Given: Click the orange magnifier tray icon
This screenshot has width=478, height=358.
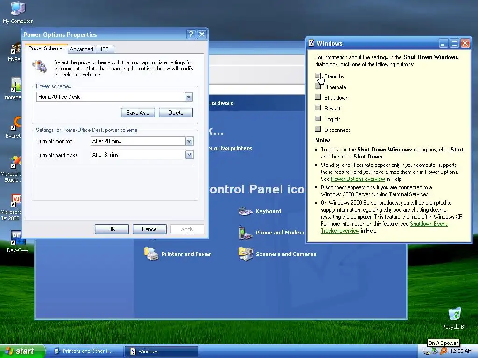Looking at the screenshot, I should tap(443, 351).
